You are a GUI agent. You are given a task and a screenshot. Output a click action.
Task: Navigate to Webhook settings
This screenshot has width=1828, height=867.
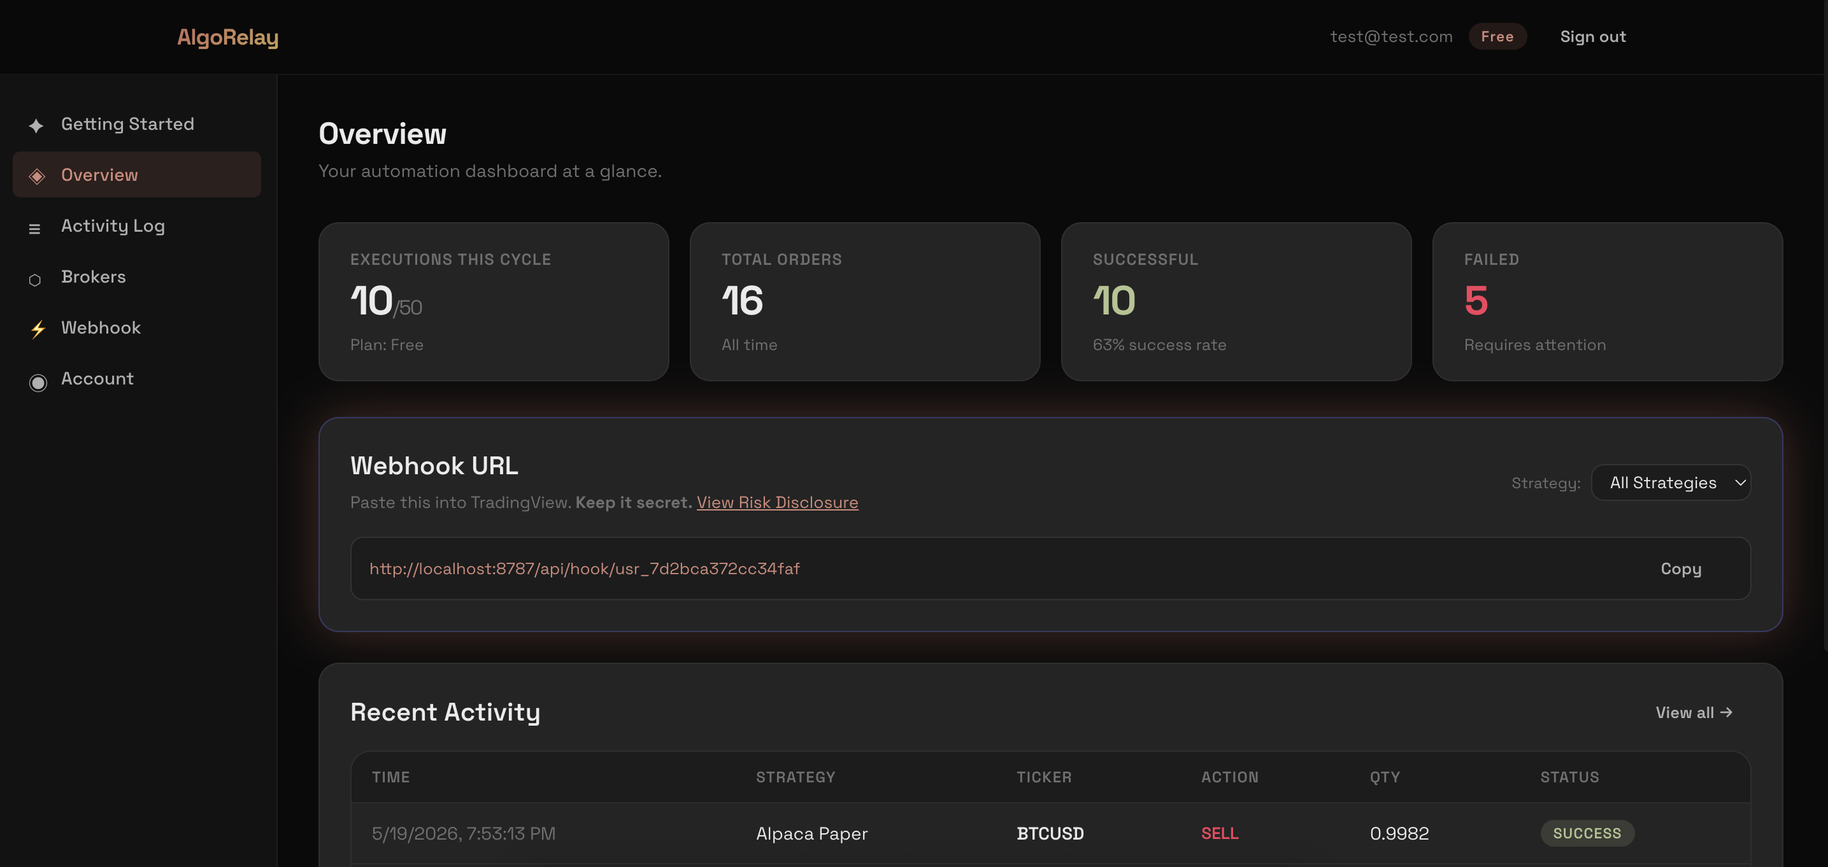click(x=137, y=328)
